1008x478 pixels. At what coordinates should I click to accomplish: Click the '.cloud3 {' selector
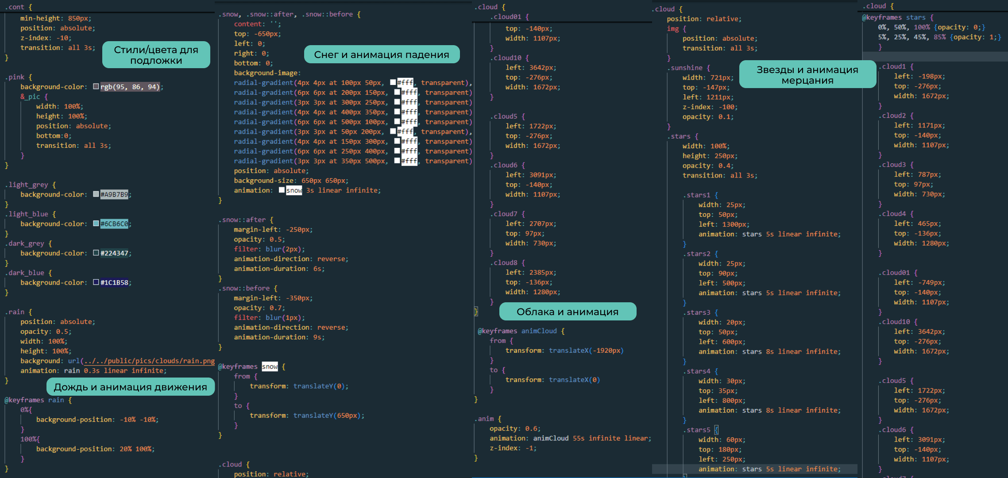click(896, 165)
